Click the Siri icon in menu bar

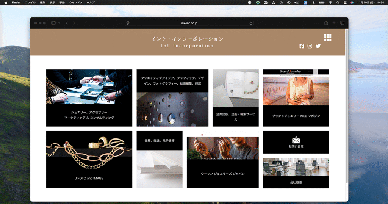352,3
